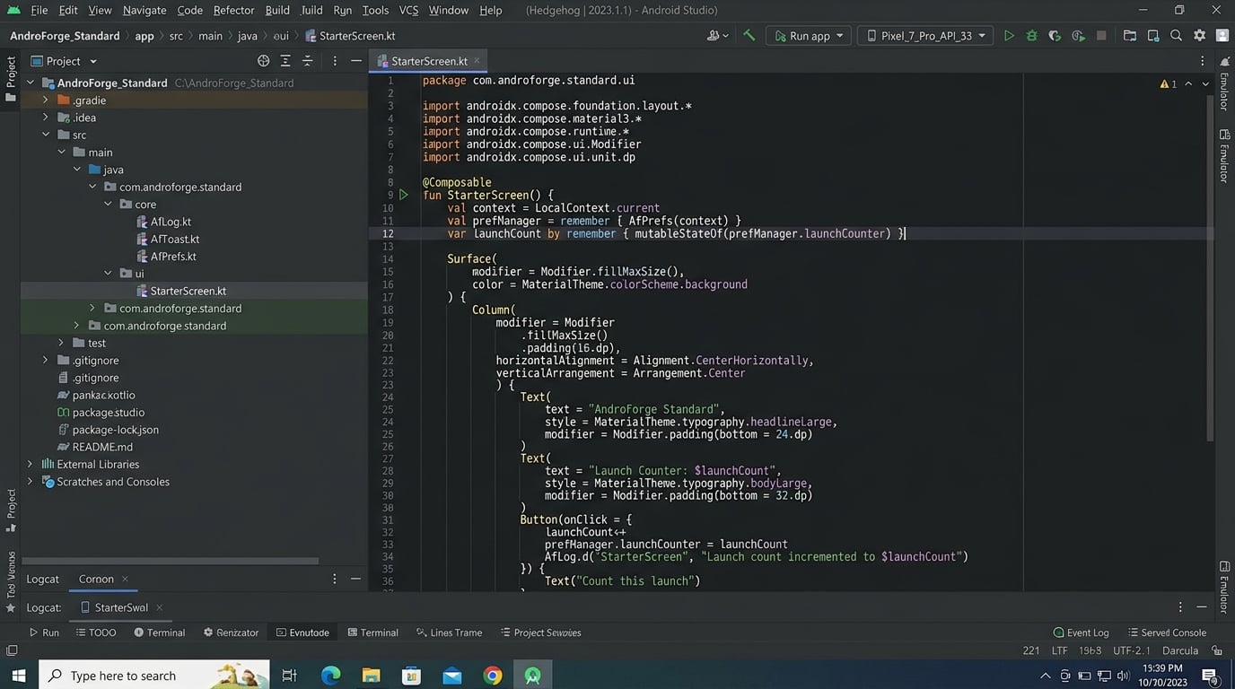Image resolution: width=1235 pixels, height=689 pixels.
Task: Collapse the java folder
Action: [x=77, y=170]
